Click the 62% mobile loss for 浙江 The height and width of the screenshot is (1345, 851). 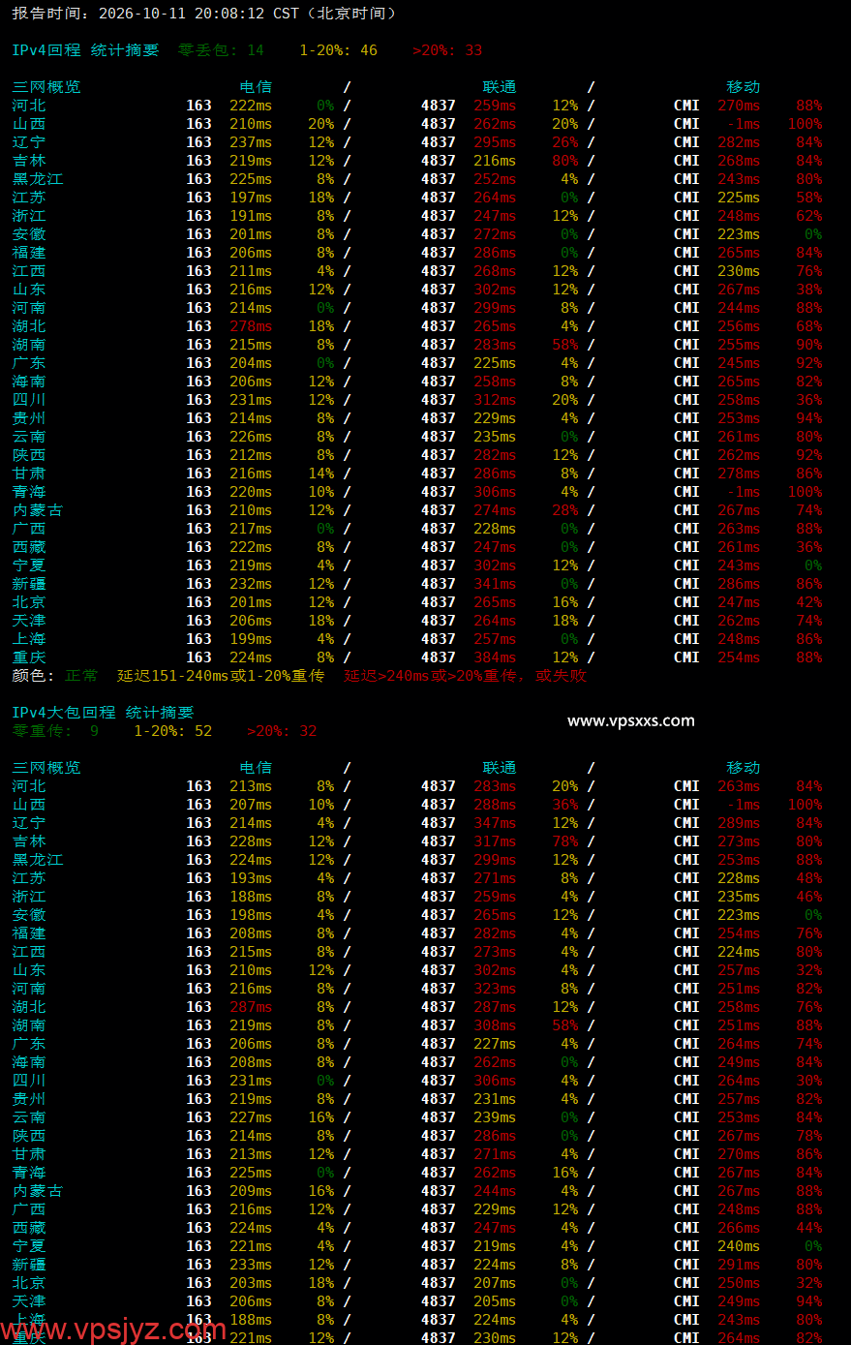[x=809, y=216]
